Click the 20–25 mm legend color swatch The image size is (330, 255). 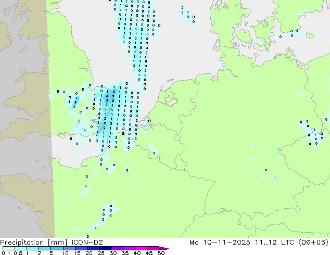coord(93,248)
